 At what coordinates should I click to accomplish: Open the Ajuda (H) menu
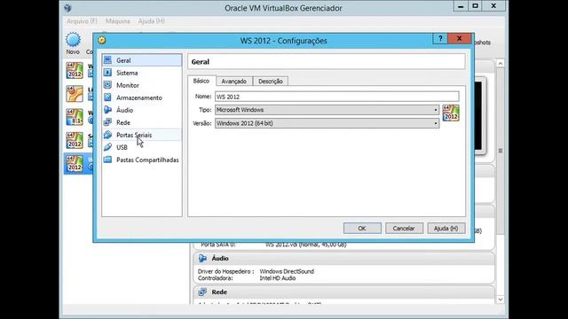(x=152, y=21)
